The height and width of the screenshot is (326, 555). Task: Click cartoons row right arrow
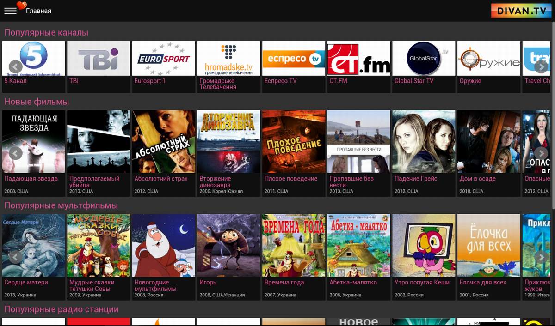(x=541, y=257)
